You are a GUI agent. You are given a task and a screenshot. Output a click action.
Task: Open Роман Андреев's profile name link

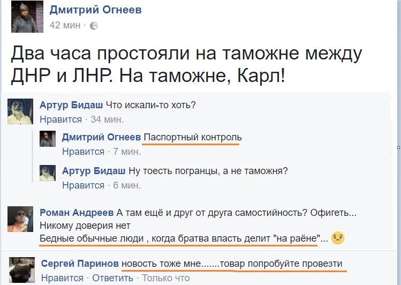pyautogui.click(x=77, y=212)
